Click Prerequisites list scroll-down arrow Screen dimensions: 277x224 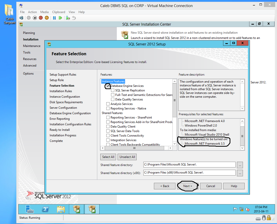(x=242, y=148)
